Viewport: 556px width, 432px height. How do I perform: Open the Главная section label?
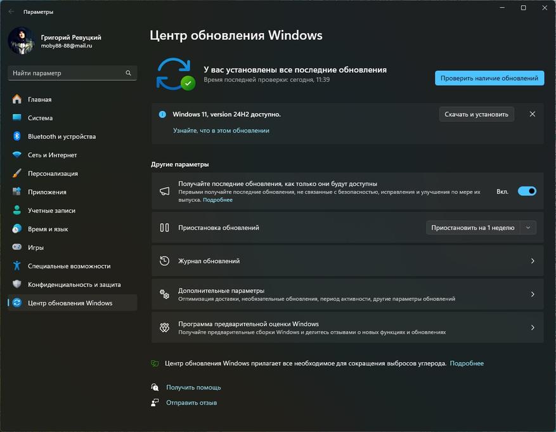point(40,100)
